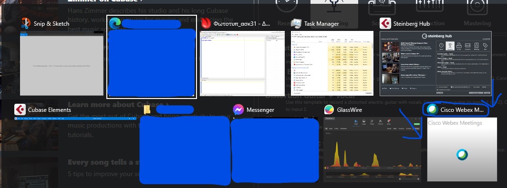Switch to the GlassWire graph thumbnail

point(372,149)
